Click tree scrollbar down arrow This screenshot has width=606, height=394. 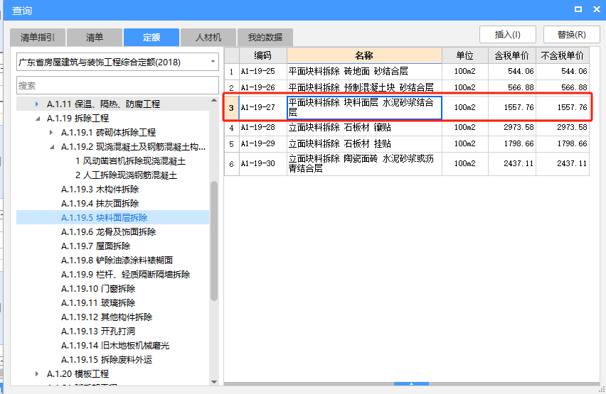[214, 382]
